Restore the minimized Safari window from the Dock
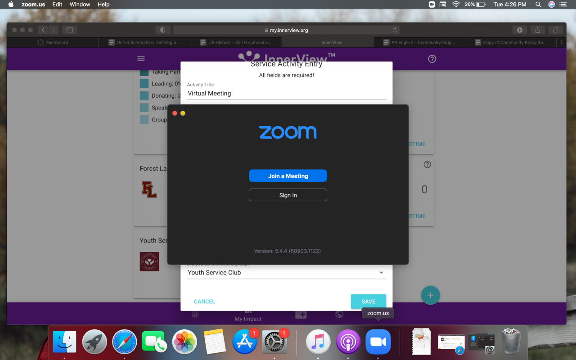 [x=451, y=343]
